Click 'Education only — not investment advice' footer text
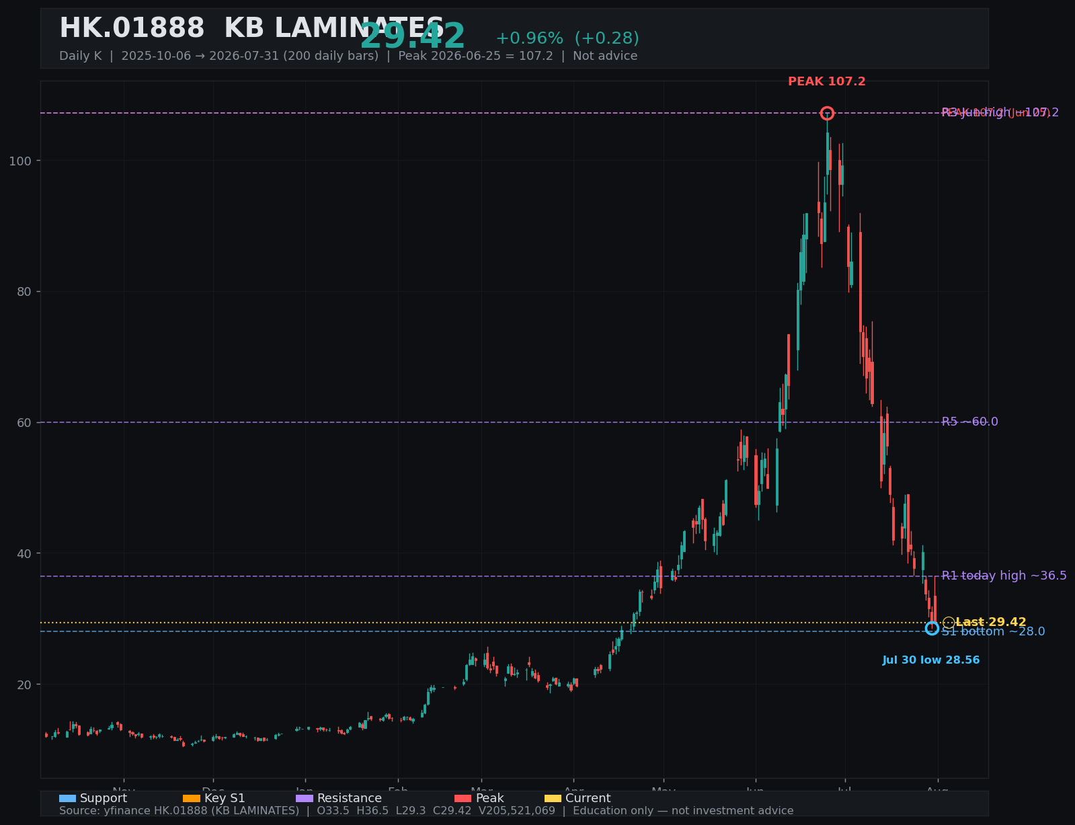The image size is (1075, 825). tap(683, 811)
